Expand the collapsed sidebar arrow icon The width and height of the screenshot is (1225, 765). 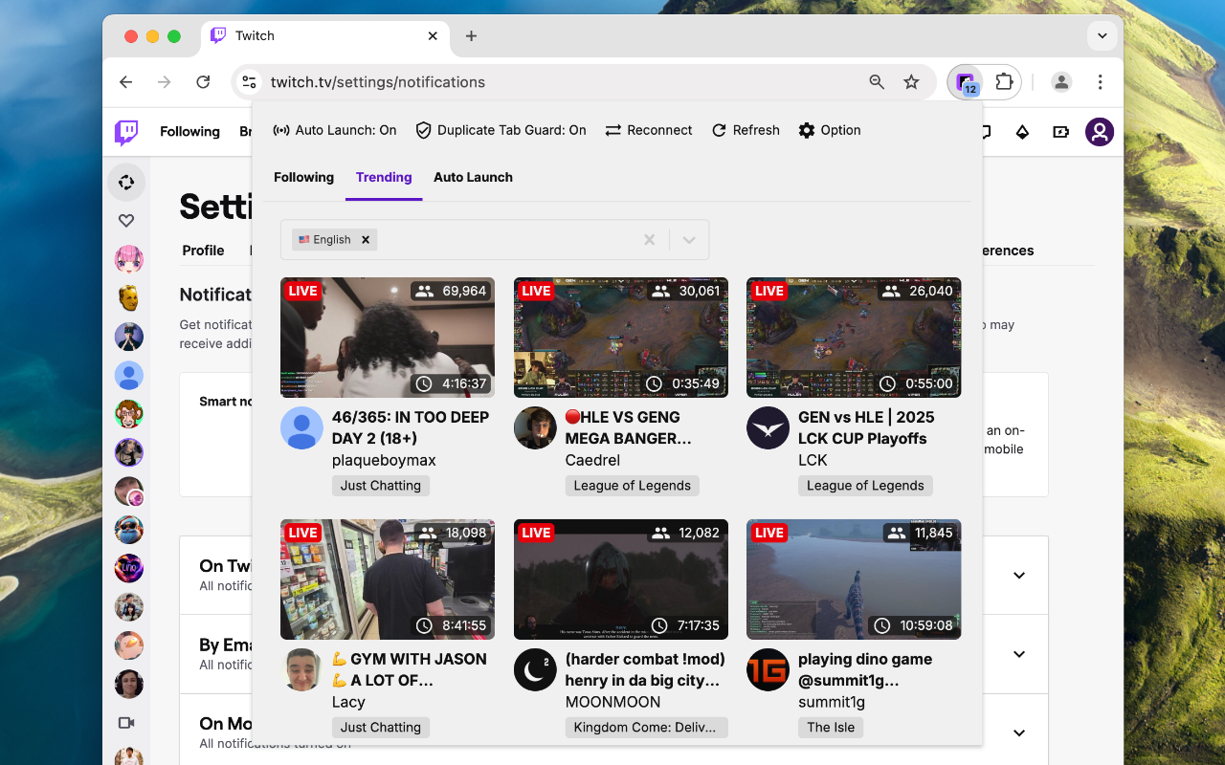point(125,182)
